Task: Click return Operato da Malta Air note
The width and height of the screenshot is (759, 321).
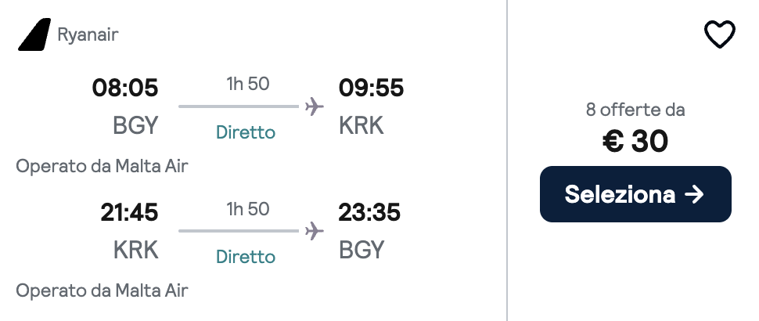Action: (103, 290)
